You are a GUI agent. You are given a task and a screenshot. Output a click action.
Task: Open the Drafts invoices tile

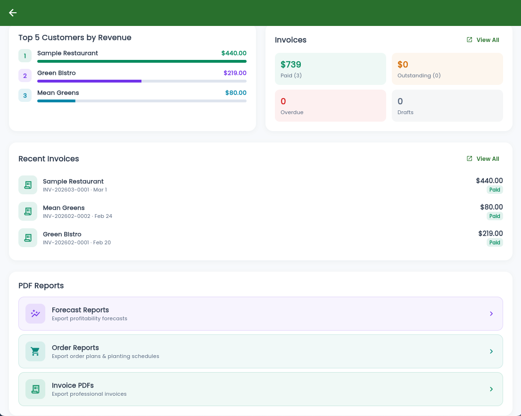tap(447, 106)
